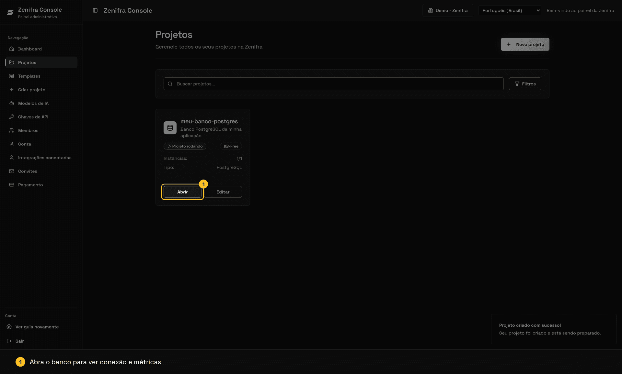Viewport: 622px width, 374px height.
Task: Focus the Buscar projetos search field
Action: click(333, 84)
